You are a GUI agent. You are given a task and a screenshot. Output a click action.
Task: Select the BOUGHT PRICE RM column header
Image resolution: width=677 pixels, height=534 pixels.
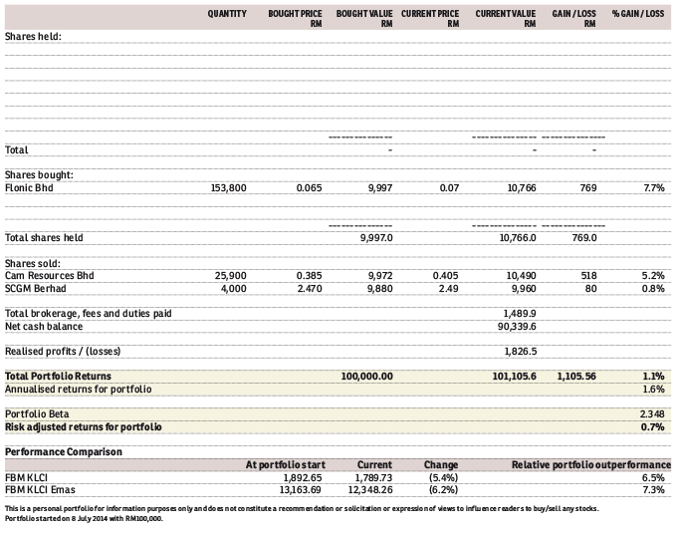(295, 17)
